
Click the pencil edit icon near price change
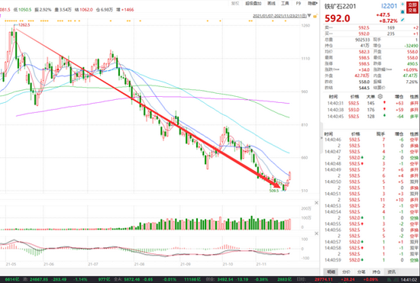click(x=402, y=20)
